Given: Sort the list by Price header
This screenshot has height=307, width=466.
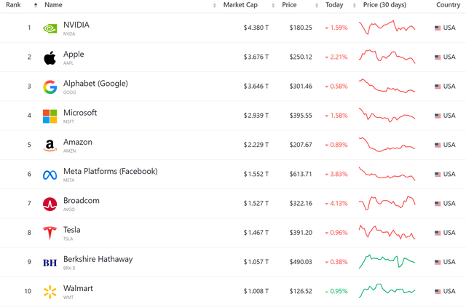Looking at the screenshot, I should tap(289, 5).
